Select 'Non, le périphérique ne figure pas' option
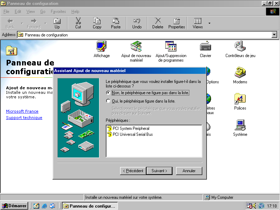The width and height of the screenshot is (280, 210). pyautogui.click(x=147, y=93)
